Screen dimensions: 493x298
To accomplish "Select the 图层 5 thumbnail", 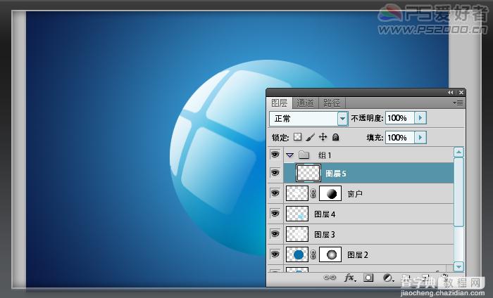I will point(308,173).
